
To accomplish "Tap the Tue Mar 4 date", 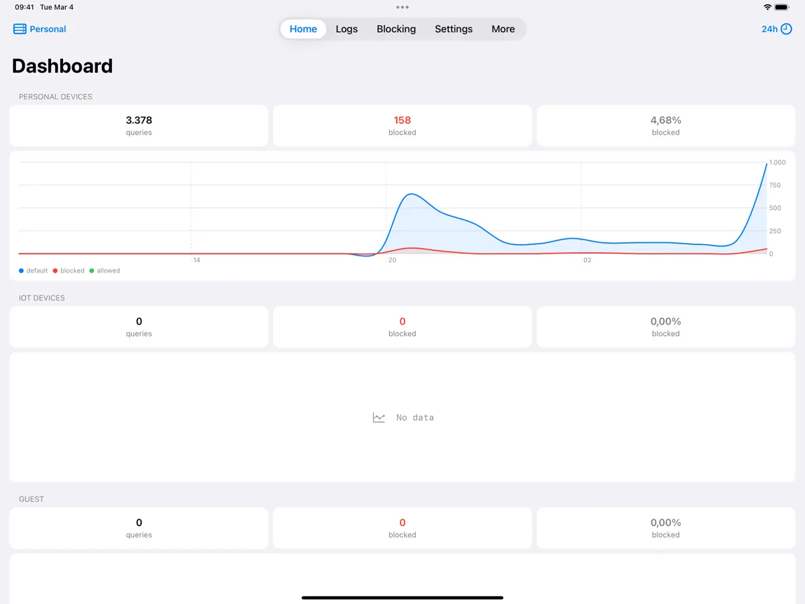I will [57, 7].
